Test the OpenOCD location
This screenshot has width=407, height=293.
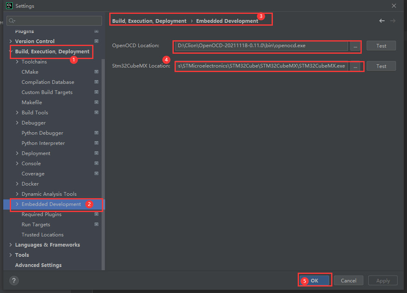click(381, 46)
